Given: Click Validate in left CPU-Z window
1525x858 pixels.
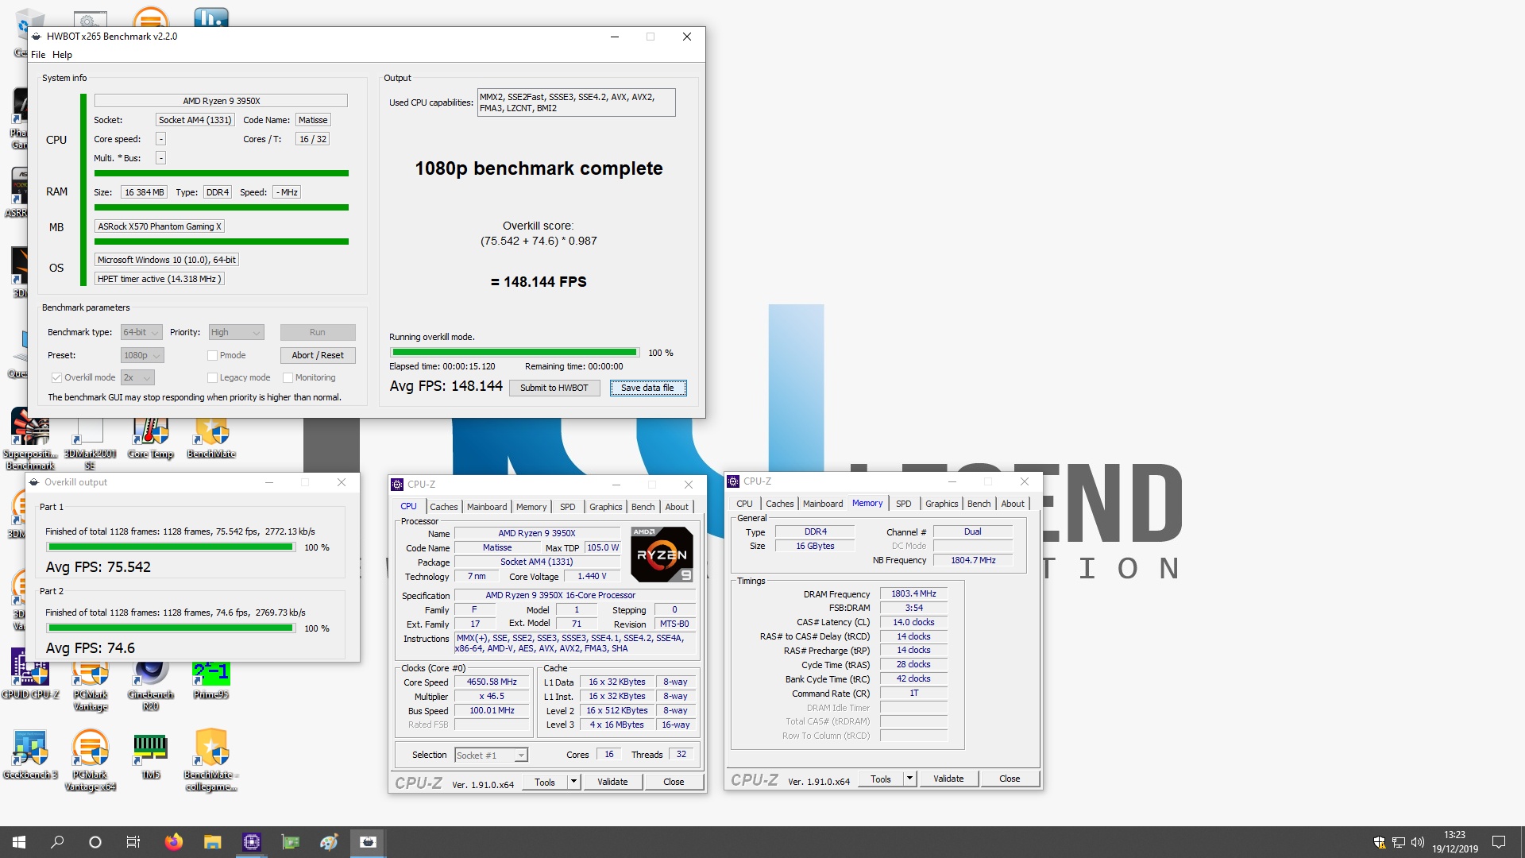Looking at the screenshot, I should pos(612,782).
